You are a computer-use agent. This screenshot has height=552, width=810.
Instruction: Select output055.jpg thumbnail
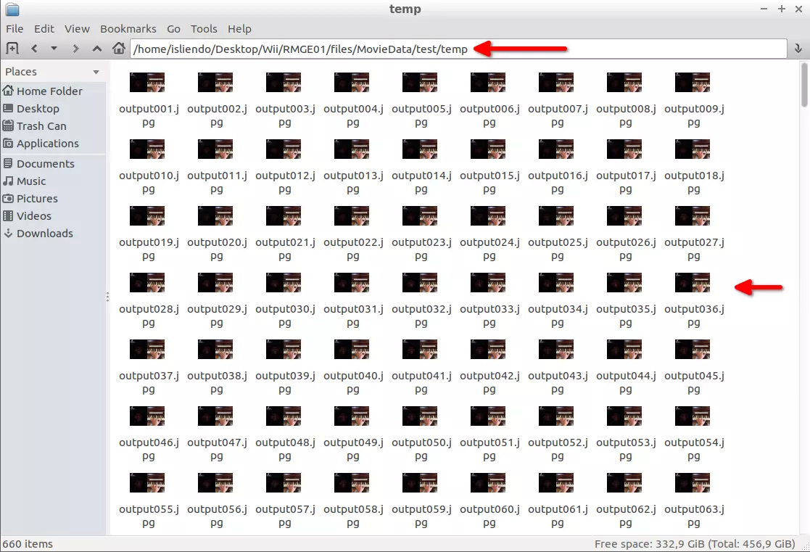(147, 482)
